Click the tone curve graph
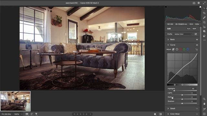This screenshot has width=207, height=116. [x=182, y=68]
